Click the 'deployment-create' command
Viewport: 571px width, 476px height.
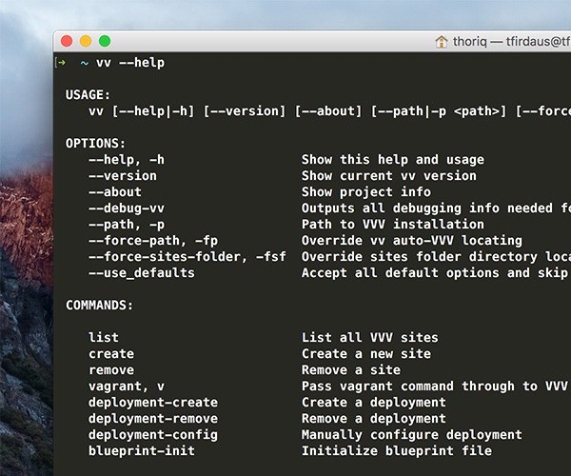click(x=153, y=403)
